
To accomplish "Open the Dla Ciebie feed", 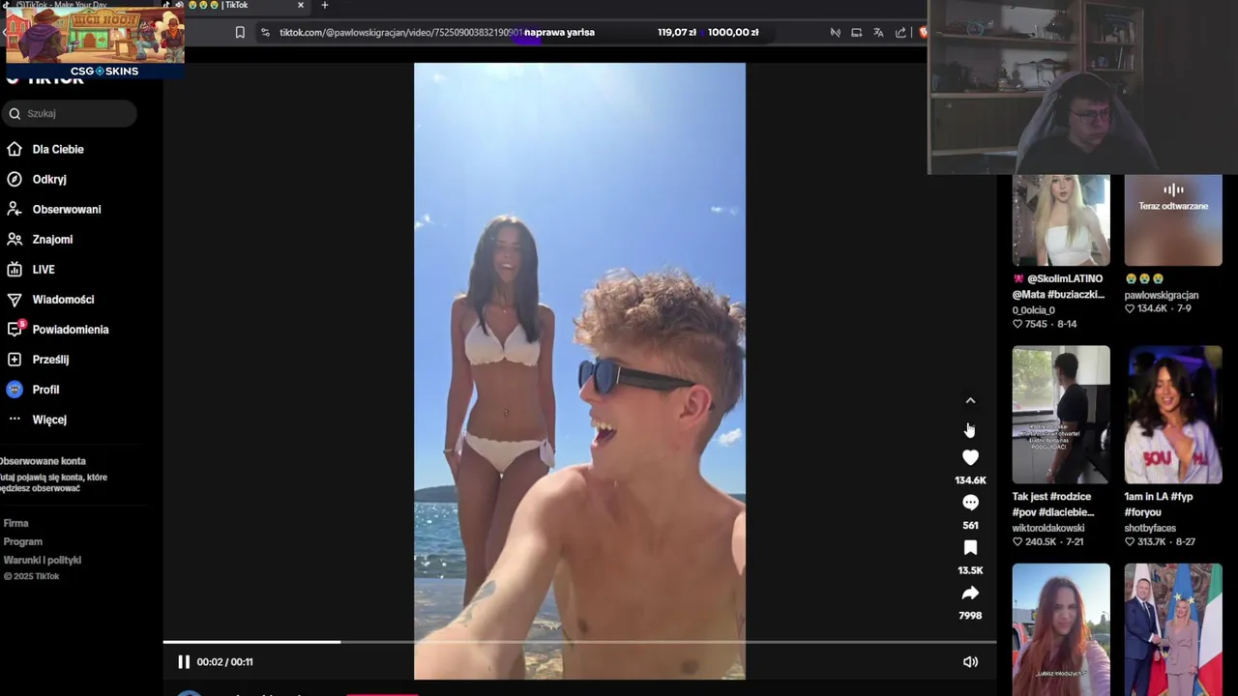I will [x=58, y=149].
